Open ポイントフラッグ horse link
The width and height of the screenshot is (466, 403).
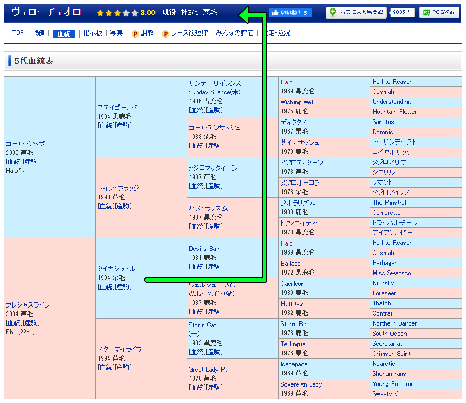(118, 188)
